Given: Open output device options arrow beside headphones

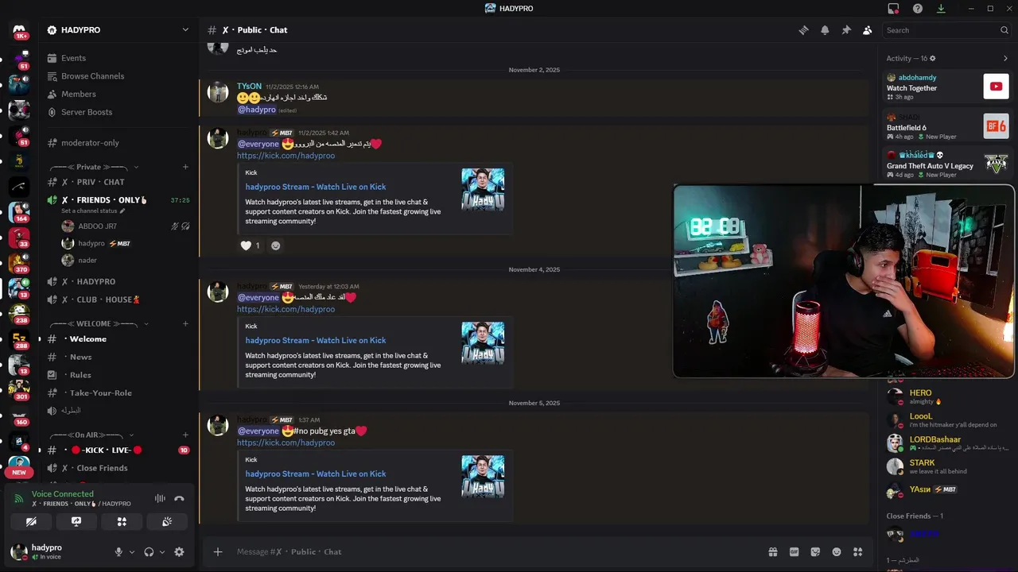Looking at the screenshot, I should coord(162,551).
